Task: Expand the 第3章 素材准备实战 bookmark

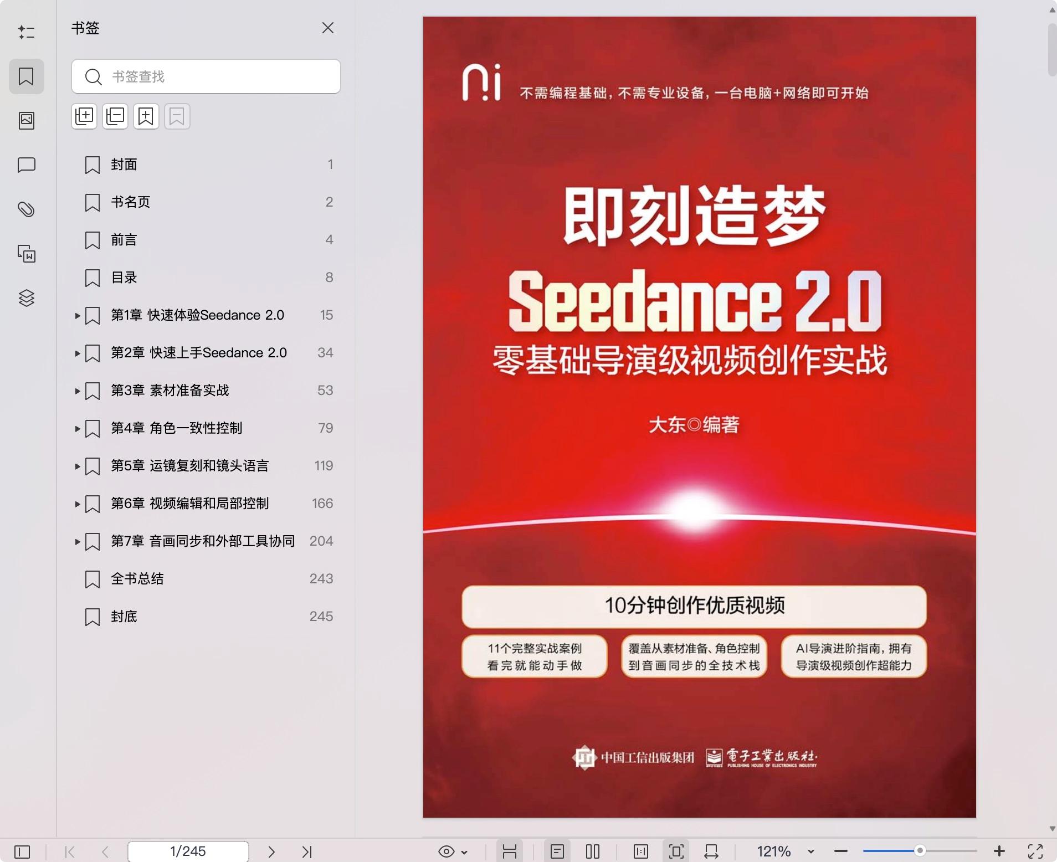Action: [78, 391]
